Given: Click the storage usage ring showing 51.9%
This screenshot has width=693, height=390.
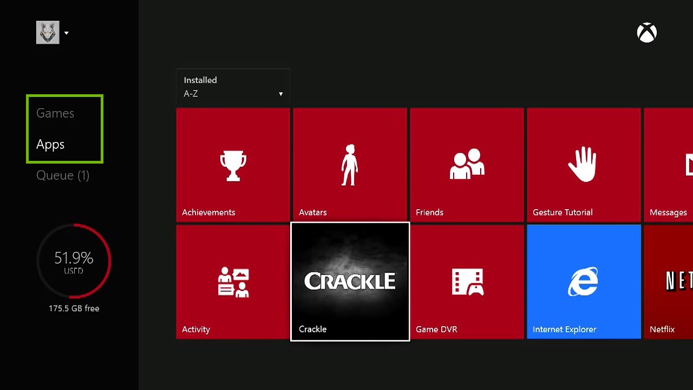Looking at the screenshot, I should (74, 261).
